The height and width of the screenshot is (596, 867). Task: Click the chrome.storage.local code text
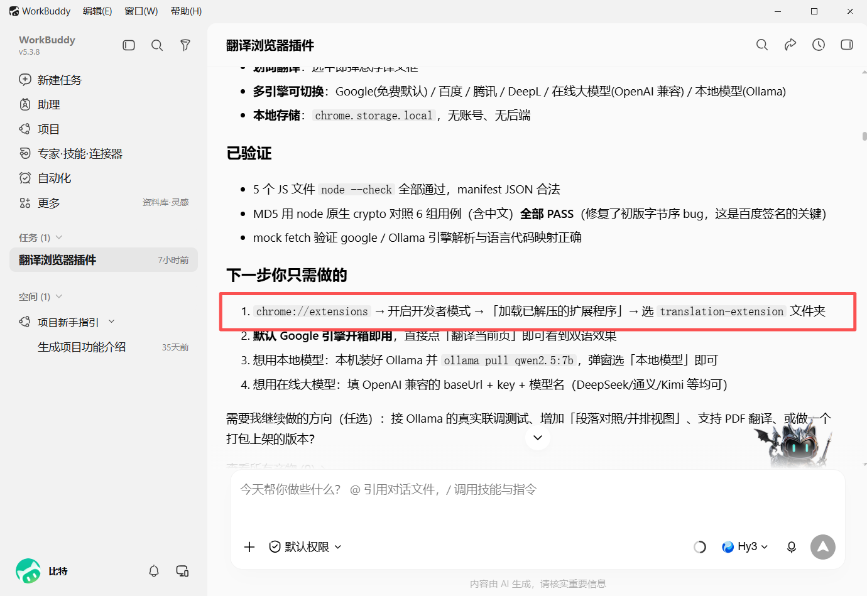pos(374,116)
